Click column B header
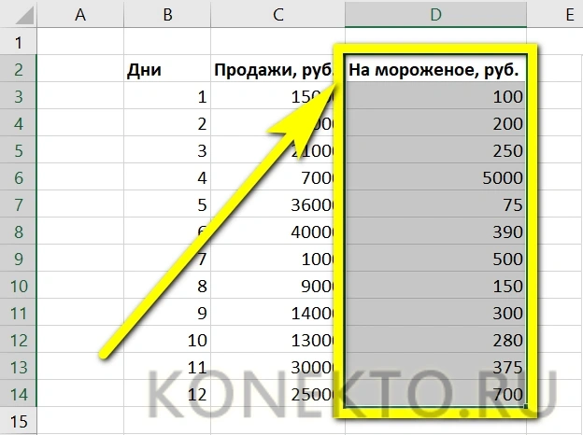The height and width of the screenshot is (435, 583). pos(166,14)
